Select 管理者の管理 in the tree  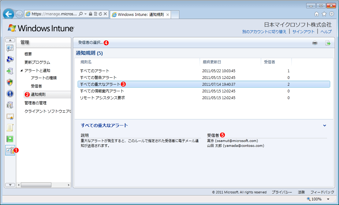pyautogui.click(x=35, y=103)
